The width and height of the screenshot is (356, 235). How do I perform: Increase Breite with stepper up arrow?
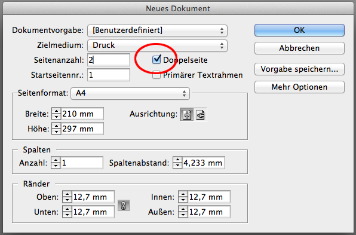pyautogui.click(x=56, y=111)
